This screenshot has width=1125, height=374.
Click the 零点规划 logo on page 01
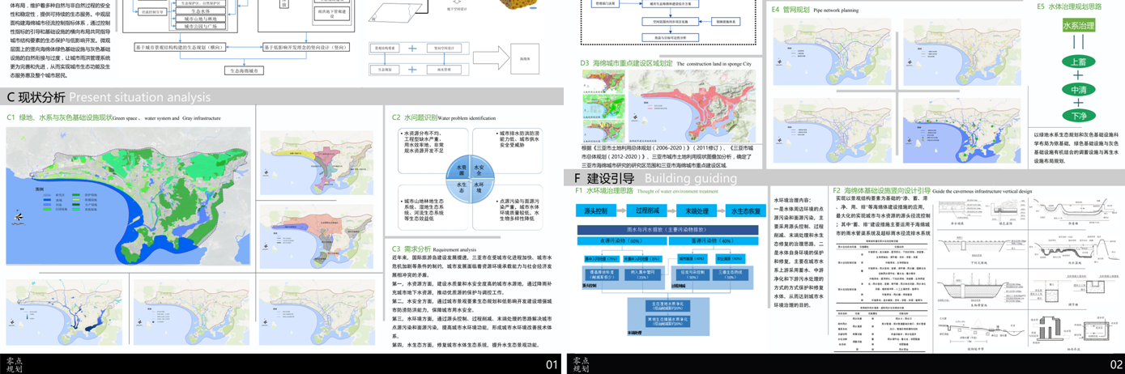tap(15, 364)
